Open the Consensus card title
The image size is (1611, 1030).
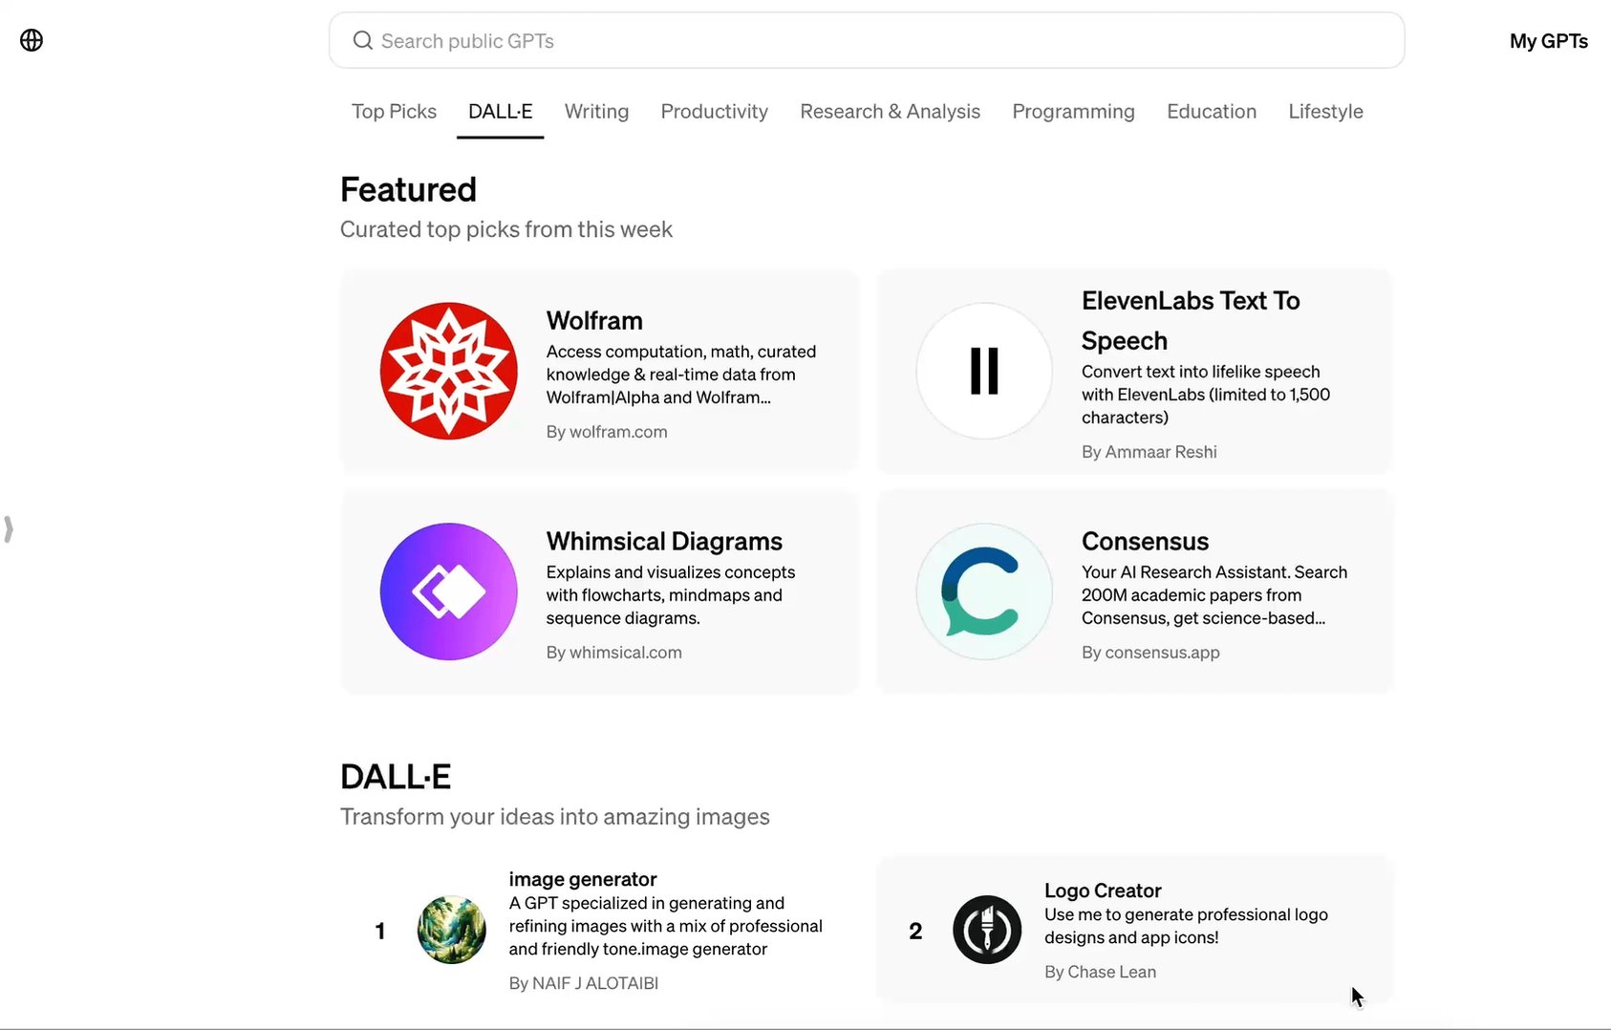[x=1145, y=542]
